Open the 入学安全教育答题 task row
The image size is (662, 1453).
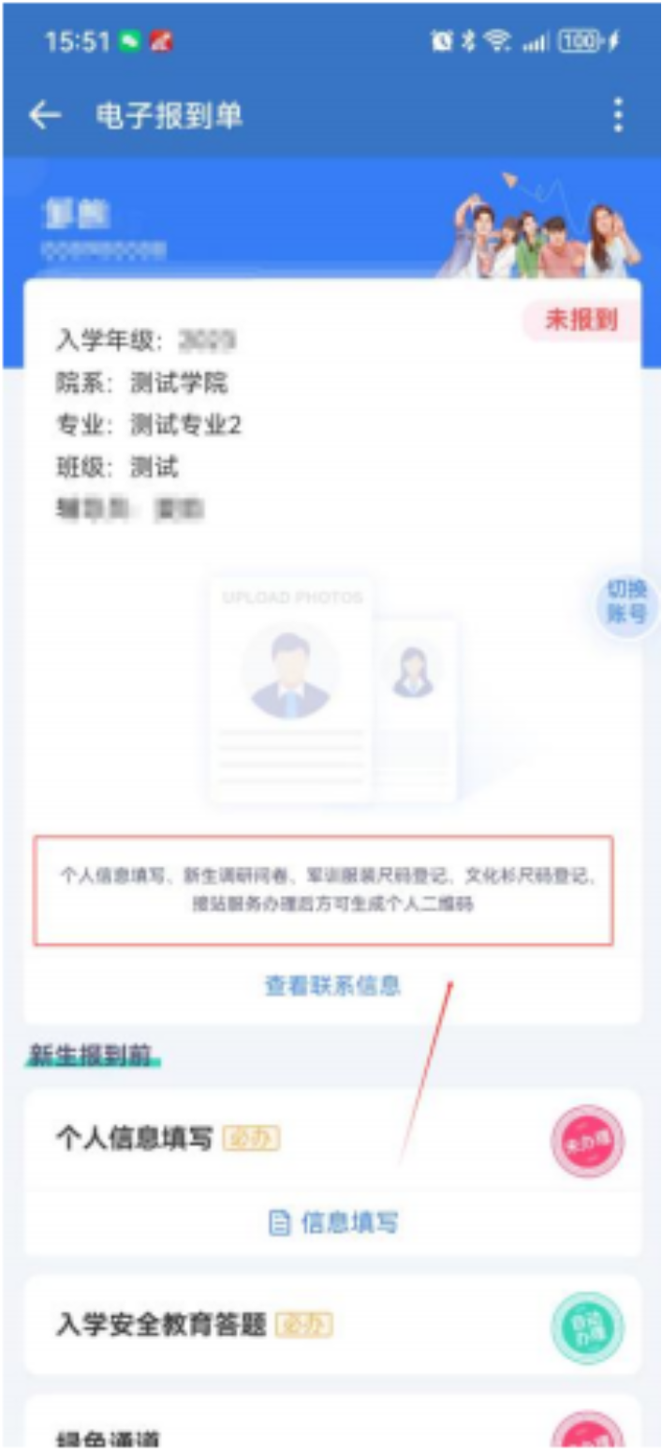pos(332,1325)
